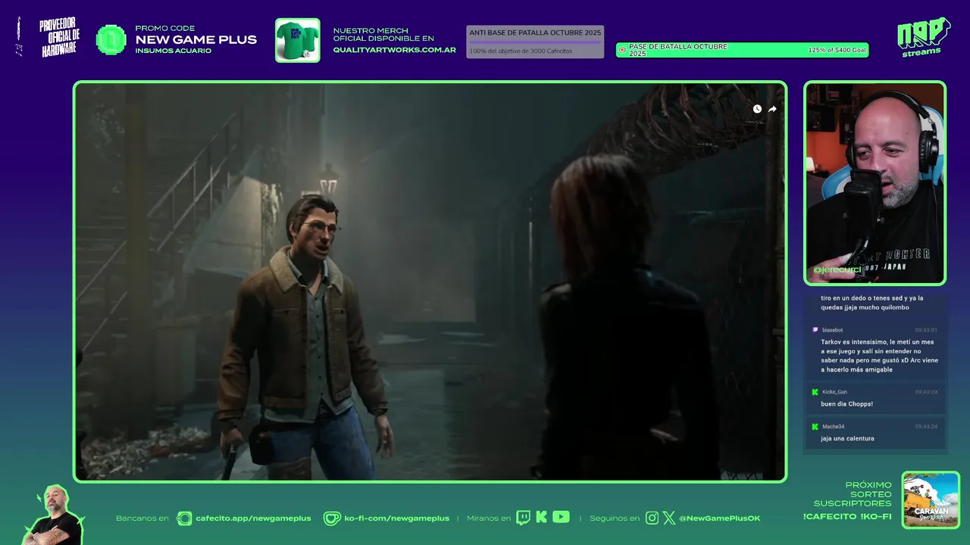
Task: Click the 'Tarkov es intensisimo' chat message
Action: click(x=879, y=356)
